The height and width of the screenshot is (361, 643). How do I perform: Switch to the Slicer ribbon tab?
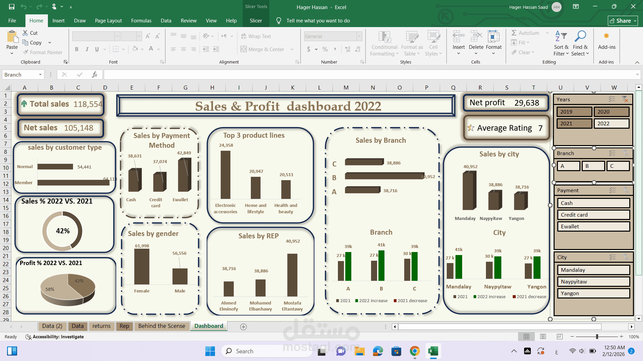tap(256, 20)
